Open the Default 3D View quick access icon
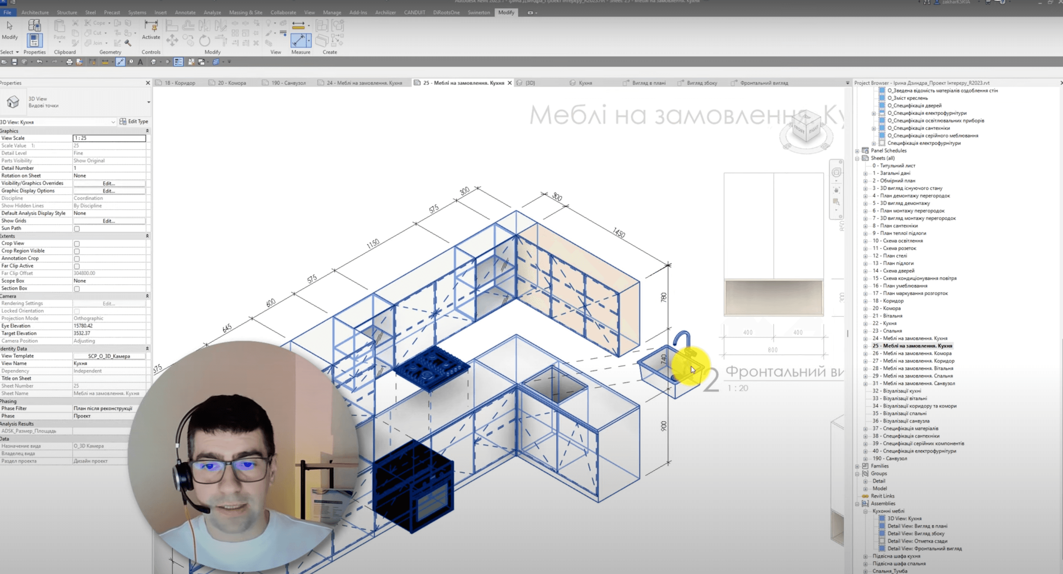 point(154,62)
